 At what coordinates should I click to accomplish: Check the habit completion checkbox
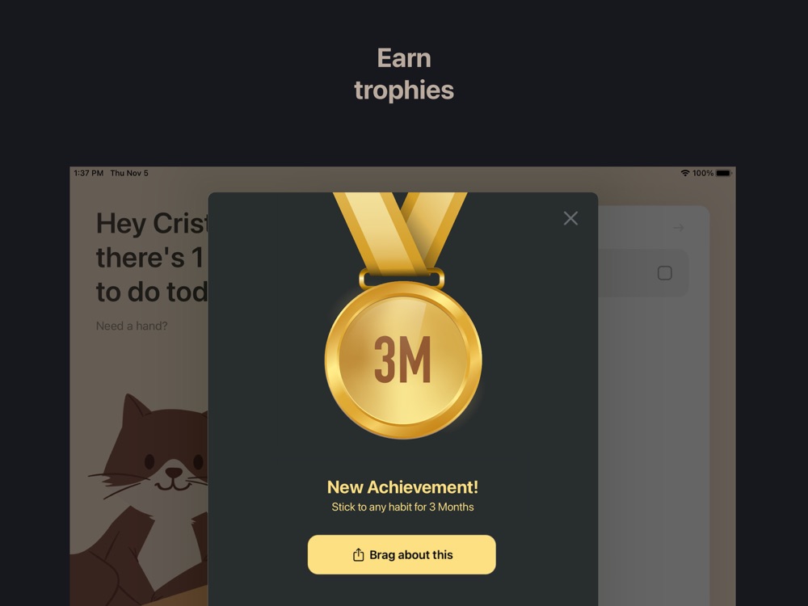tap(665, 273)
